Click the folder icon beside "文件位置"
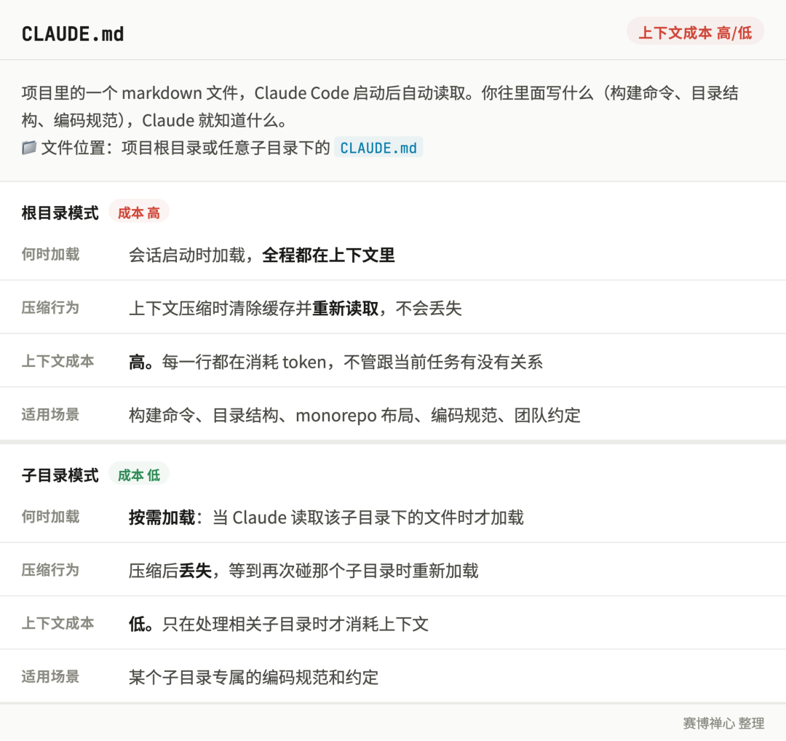This screenshot has height=741, width=786. (29, 148)
